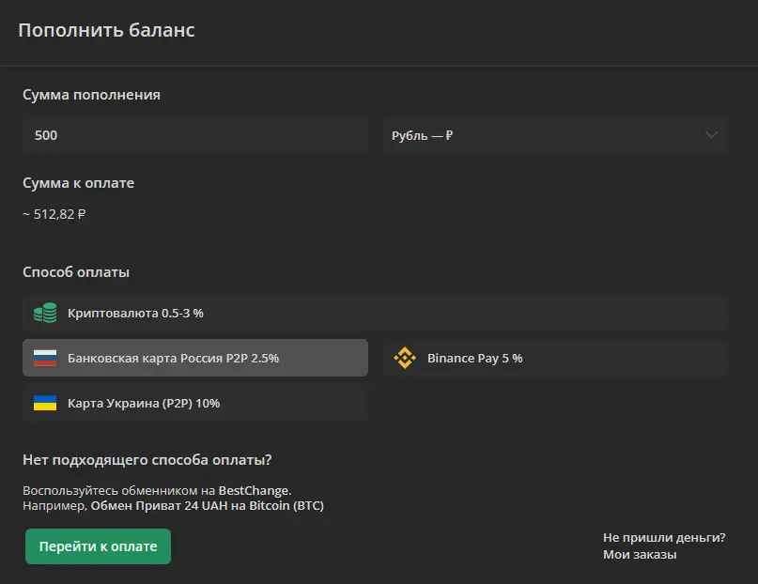Click the Binance Pay logo icon
The height and width of the screenshot is (584, 758).
point(405,358)
